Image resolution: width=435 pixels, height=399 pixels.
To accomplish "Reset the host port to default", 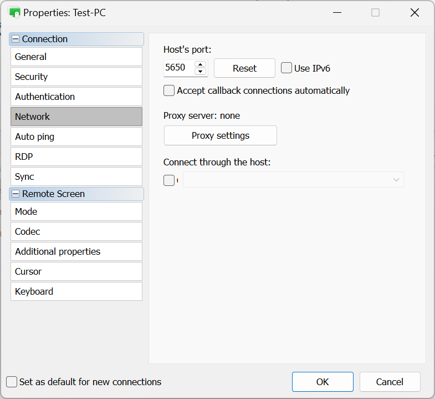I will 244,68.
